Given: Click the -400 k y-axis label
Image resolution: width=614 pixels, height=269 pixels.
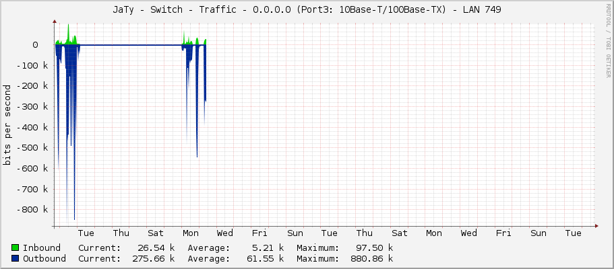Looking at the screenshot, I should 33,127.
